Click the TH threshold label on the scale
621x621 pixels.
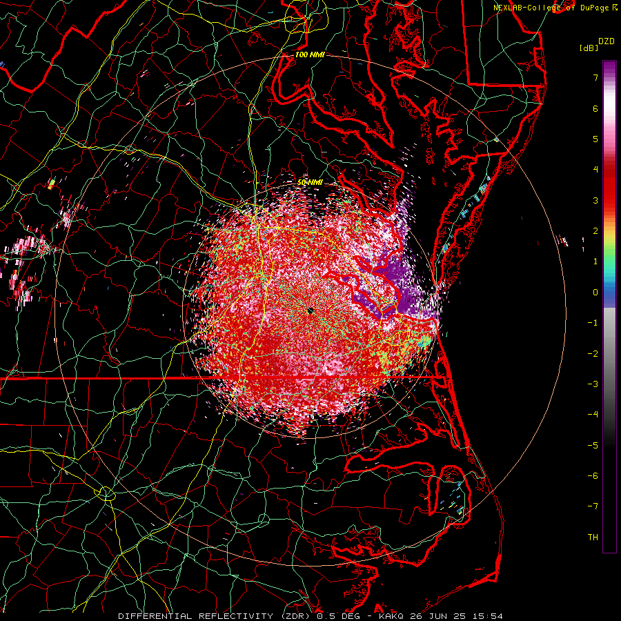(x=593, y=537)
